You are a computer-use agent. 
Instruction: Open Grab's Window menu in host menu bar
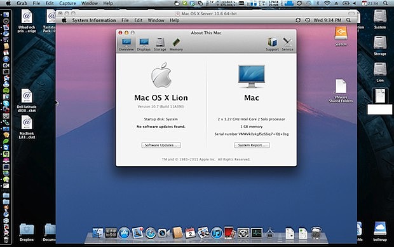pyautogui.click(x=90, y=3)
